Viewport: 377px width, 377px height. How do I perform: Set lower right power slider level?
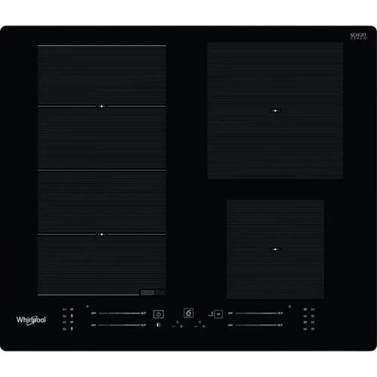[256, 325]
